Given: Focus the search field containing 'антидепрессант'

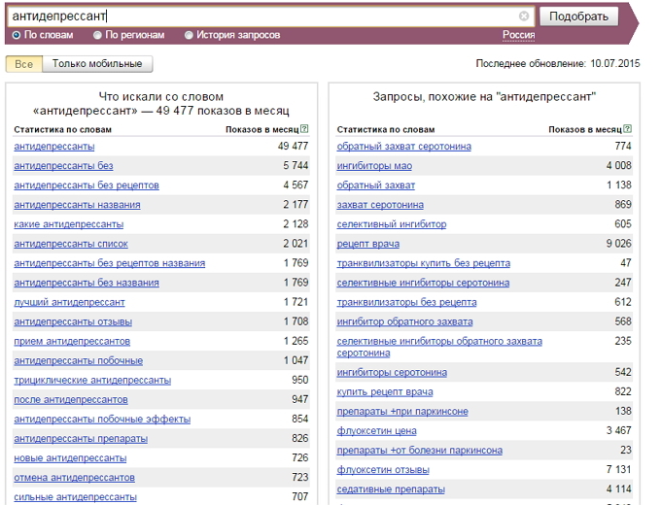Looking at the screenshot, I should pos(270,16).
